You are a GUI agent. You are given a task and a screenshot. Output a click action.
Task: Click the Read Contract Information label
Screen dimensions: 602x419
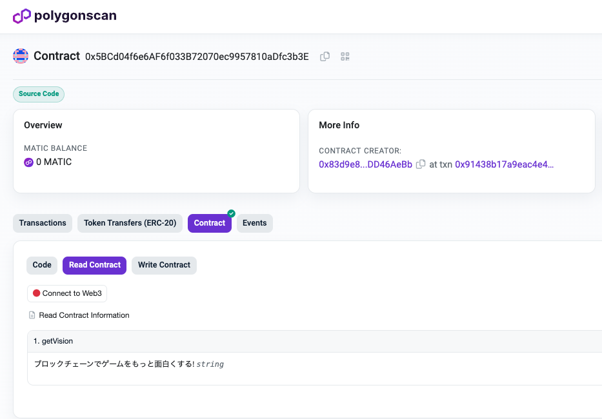(x=84, y=315)
